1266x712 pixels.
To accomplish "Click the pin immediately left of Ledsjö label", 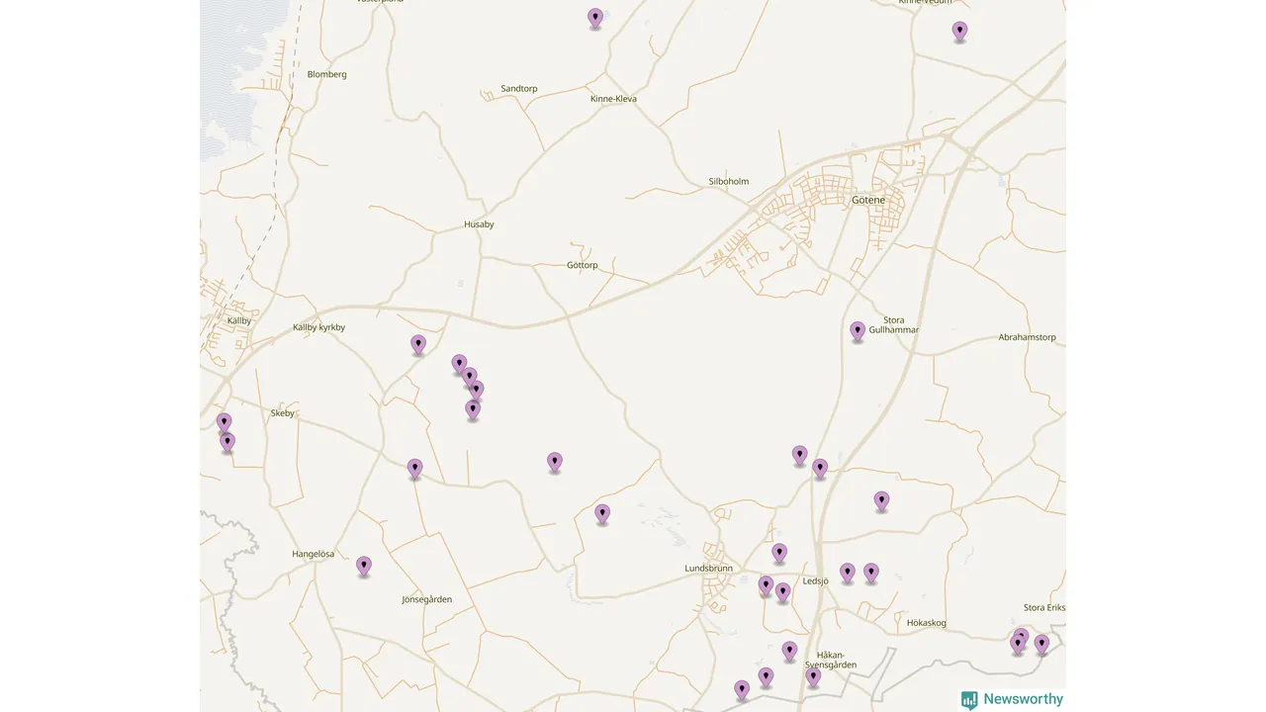I will point(782,592).
